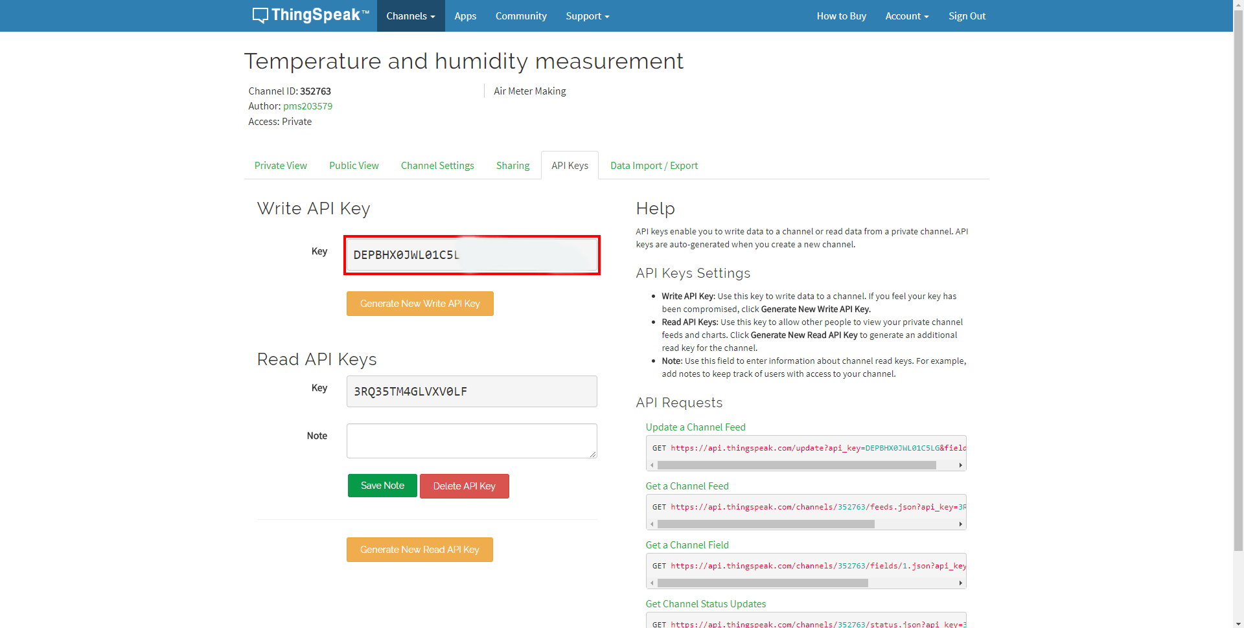Open the Update a Channel Feed link
The width and height of the screenshot is (1244, 628).
(695, 427)
